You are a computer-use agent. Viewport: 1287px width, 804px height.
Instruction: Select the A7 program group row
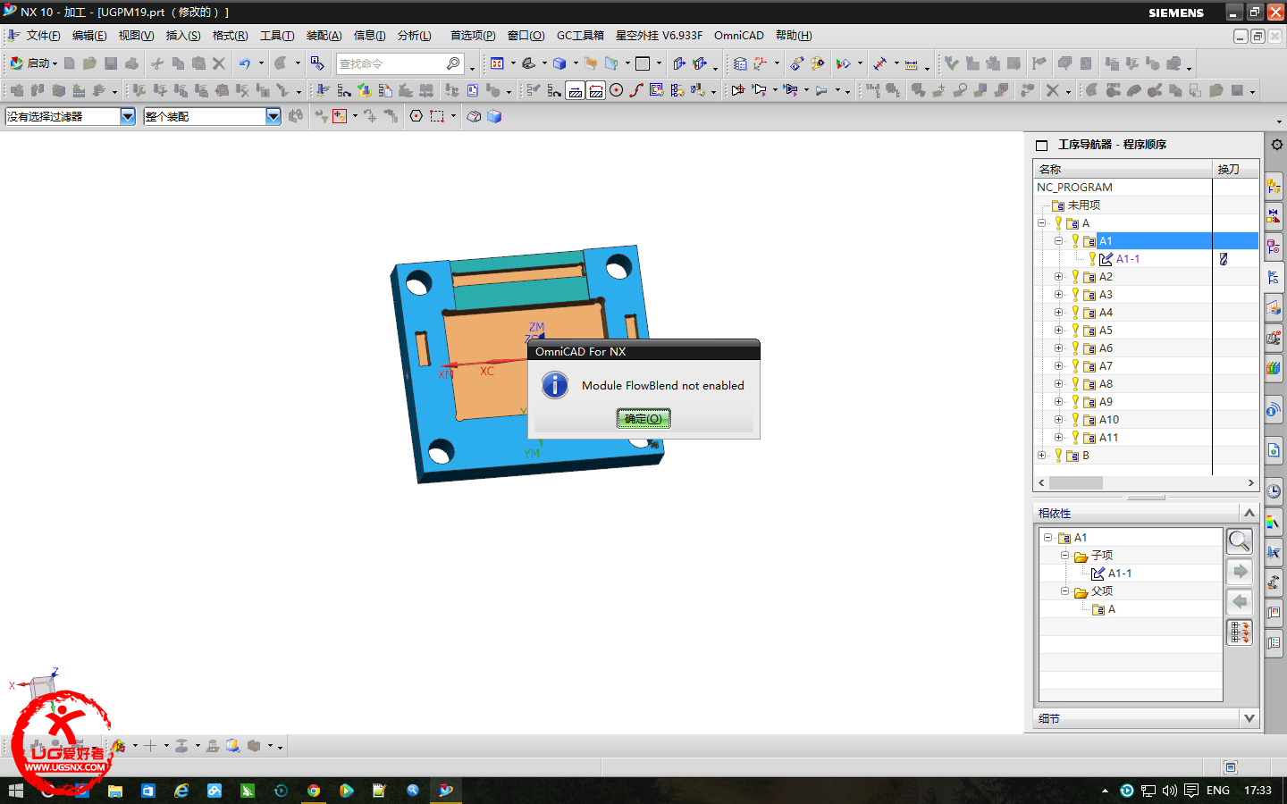click(x=1146, y=366)
